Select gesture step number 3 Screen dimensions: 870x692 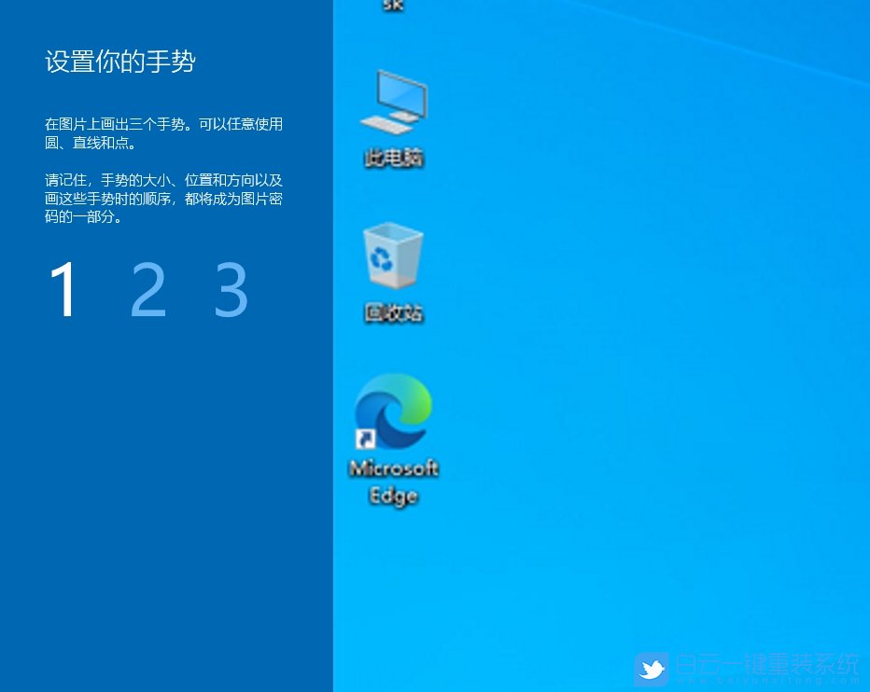tap(230, 290)
